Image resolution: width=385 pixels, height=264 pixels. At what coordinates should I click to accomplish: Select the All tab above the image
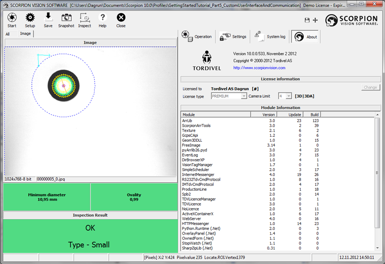pyautogui.click(x=8, y=34)
